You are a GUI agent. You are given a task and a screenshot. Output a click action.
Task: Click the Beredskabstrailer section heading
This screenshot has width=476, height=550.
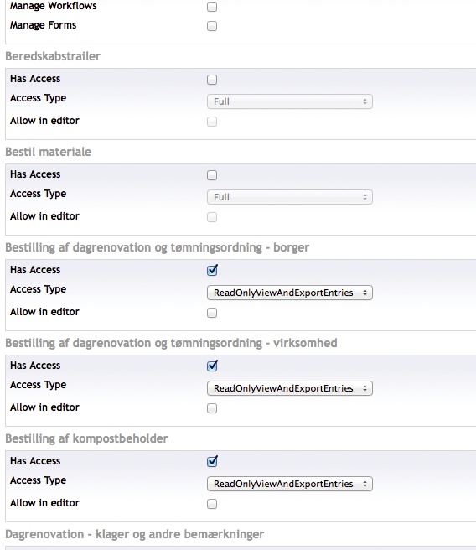pyautogui.click(x=53, y=56)
